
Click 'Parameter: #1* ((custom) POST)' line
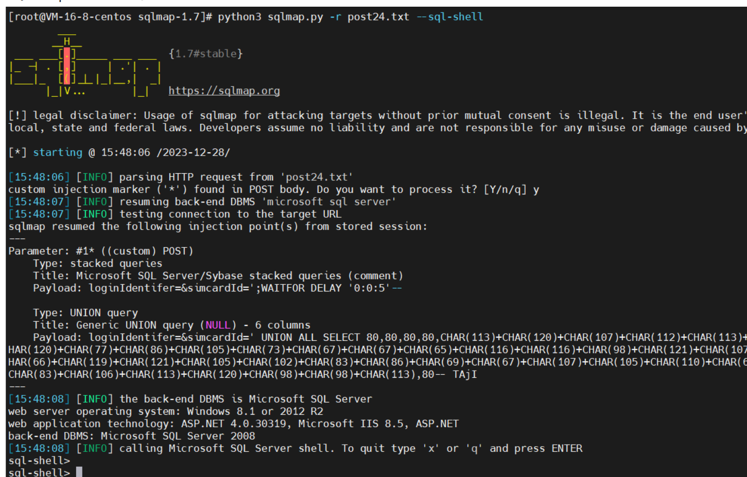101,251
